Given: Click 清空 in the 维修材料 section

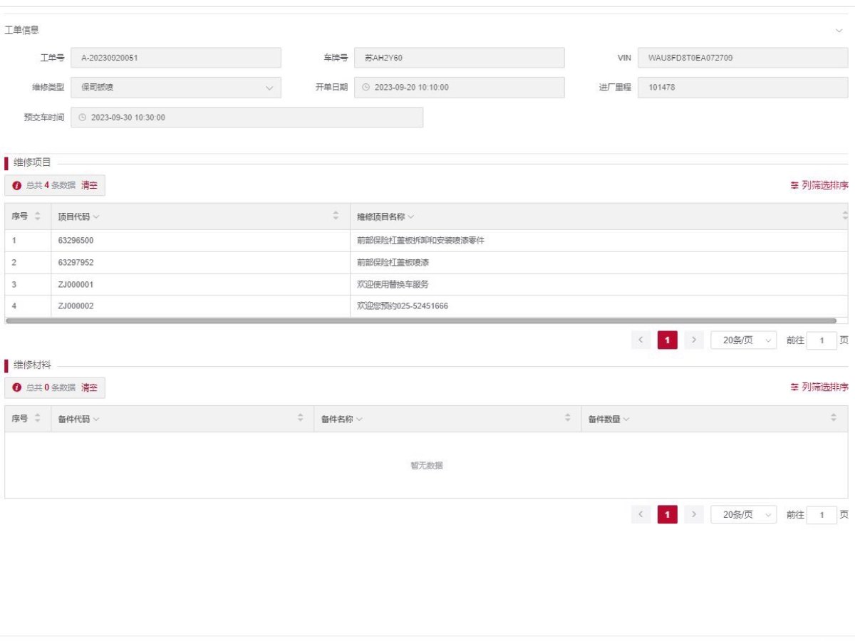Looking at the screenshot, I should [x=89, y=387].
